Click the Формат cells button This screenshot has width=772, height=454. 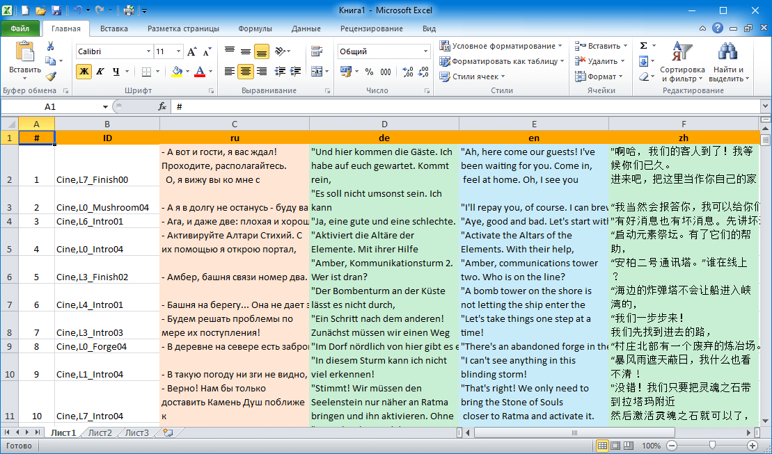[599, 76]
